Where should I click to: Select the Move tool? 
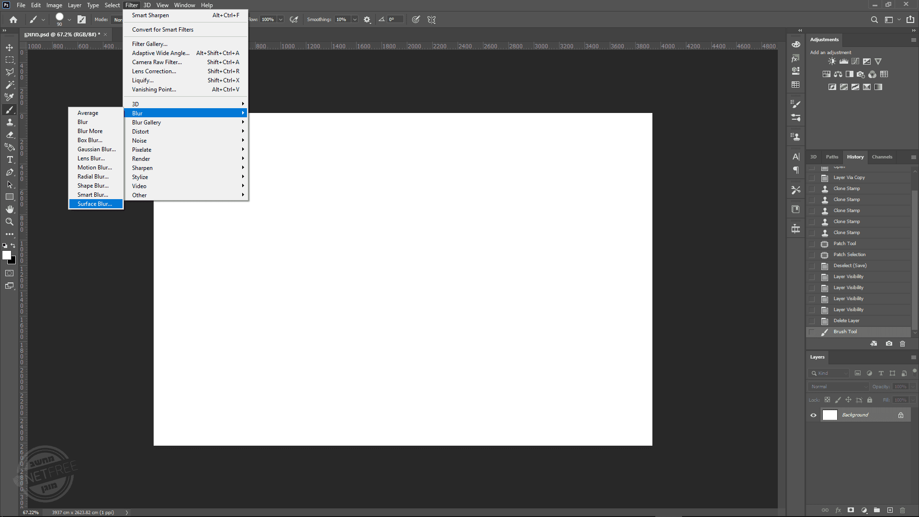[x=9, y=47]
